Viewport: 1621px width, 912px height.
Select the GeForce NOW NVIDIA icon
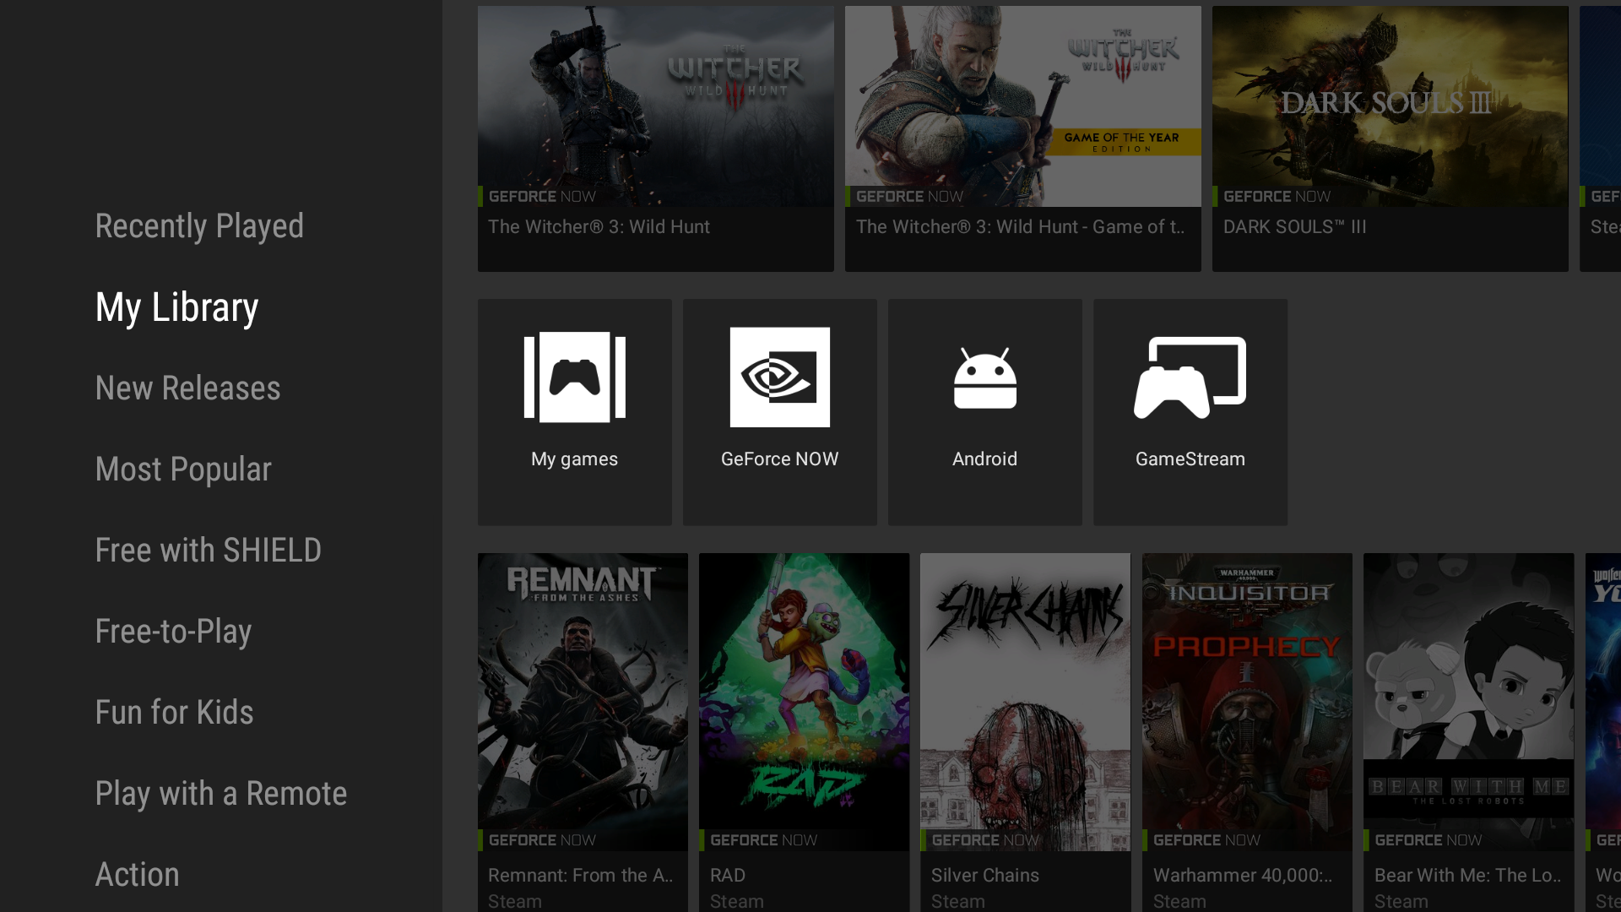[779, 377]
